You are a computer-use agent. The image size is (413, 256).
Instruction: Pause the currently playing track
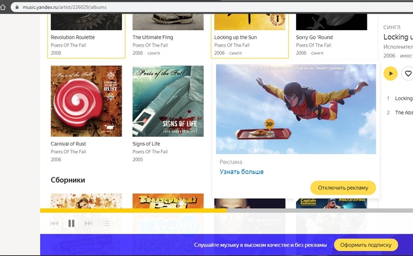[71, 223]
